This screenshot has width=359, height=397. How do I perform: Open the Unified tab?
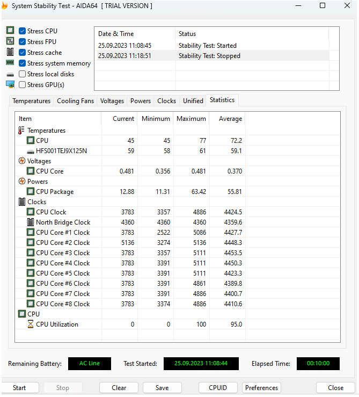click(x=193, y=101)
